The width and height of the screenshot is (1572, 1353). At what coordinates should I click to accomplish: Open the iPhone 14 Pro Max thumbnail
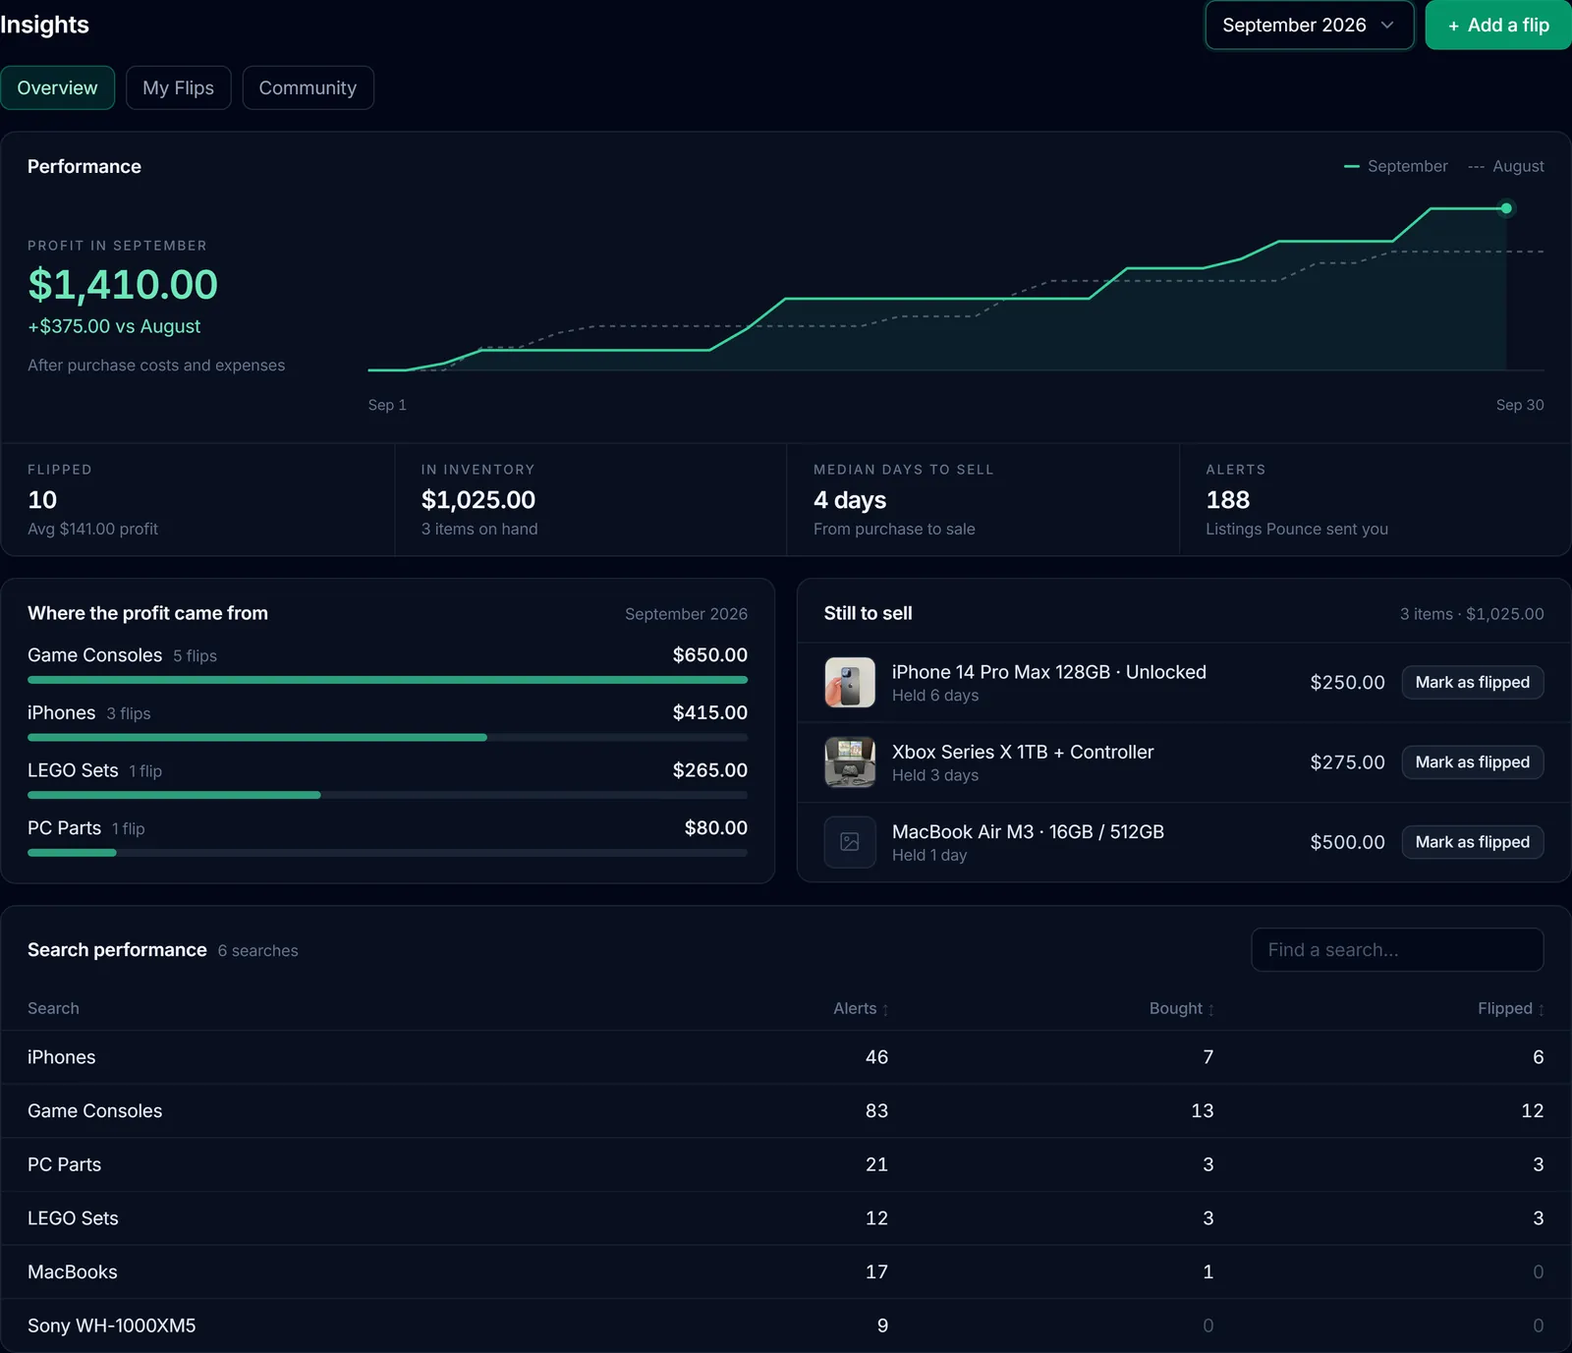tap(850, 682)
